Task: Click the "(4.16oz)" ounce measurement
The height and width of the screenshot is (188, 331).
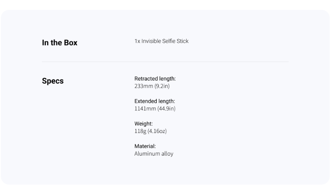Action: (157, 131)
